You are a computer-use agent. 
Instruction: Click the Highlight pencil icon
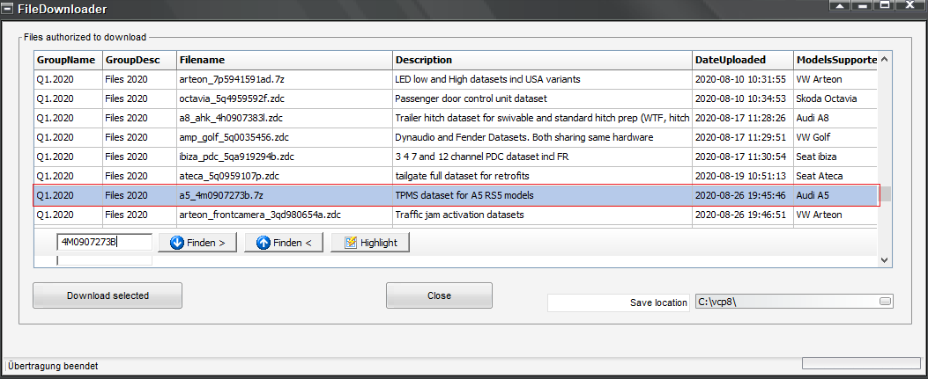[x=351, y=243]
